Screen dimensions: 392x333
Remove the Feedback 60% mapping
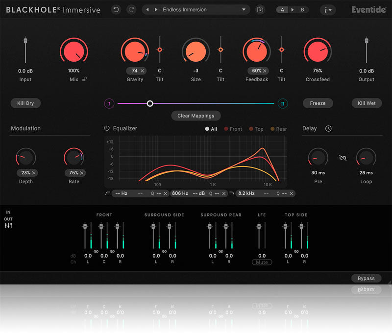(x=265, y=71)
